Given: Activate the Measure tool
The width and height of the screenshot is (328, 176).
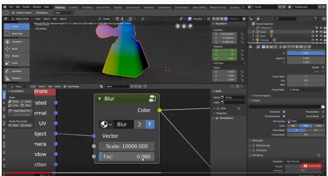Looking at the screenshot, I should (16, 78).
